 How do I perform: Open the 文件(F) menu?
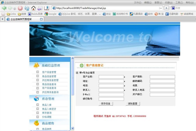pyautogui.click(x=138, y=3)
